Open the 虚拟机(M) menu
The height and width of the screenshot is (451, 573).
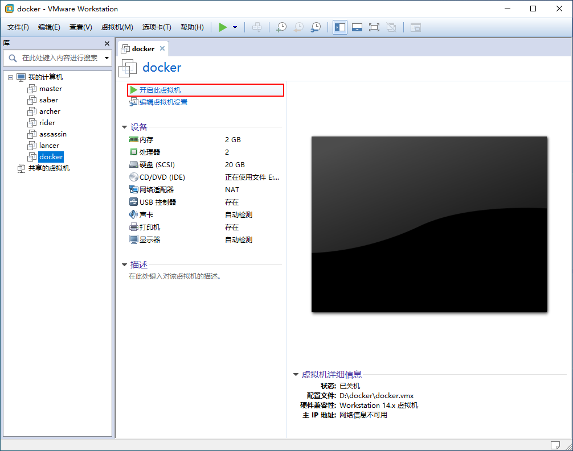[x=116, y=27]
